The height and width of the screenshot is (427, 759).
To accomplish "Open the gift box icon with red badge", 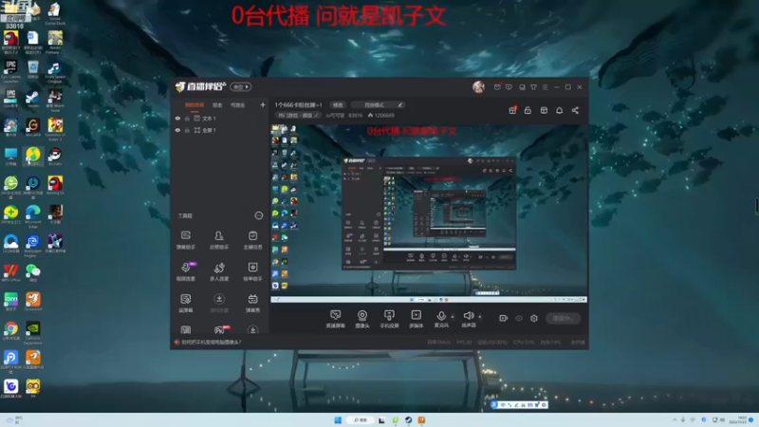I will click(x=512, y=110).
